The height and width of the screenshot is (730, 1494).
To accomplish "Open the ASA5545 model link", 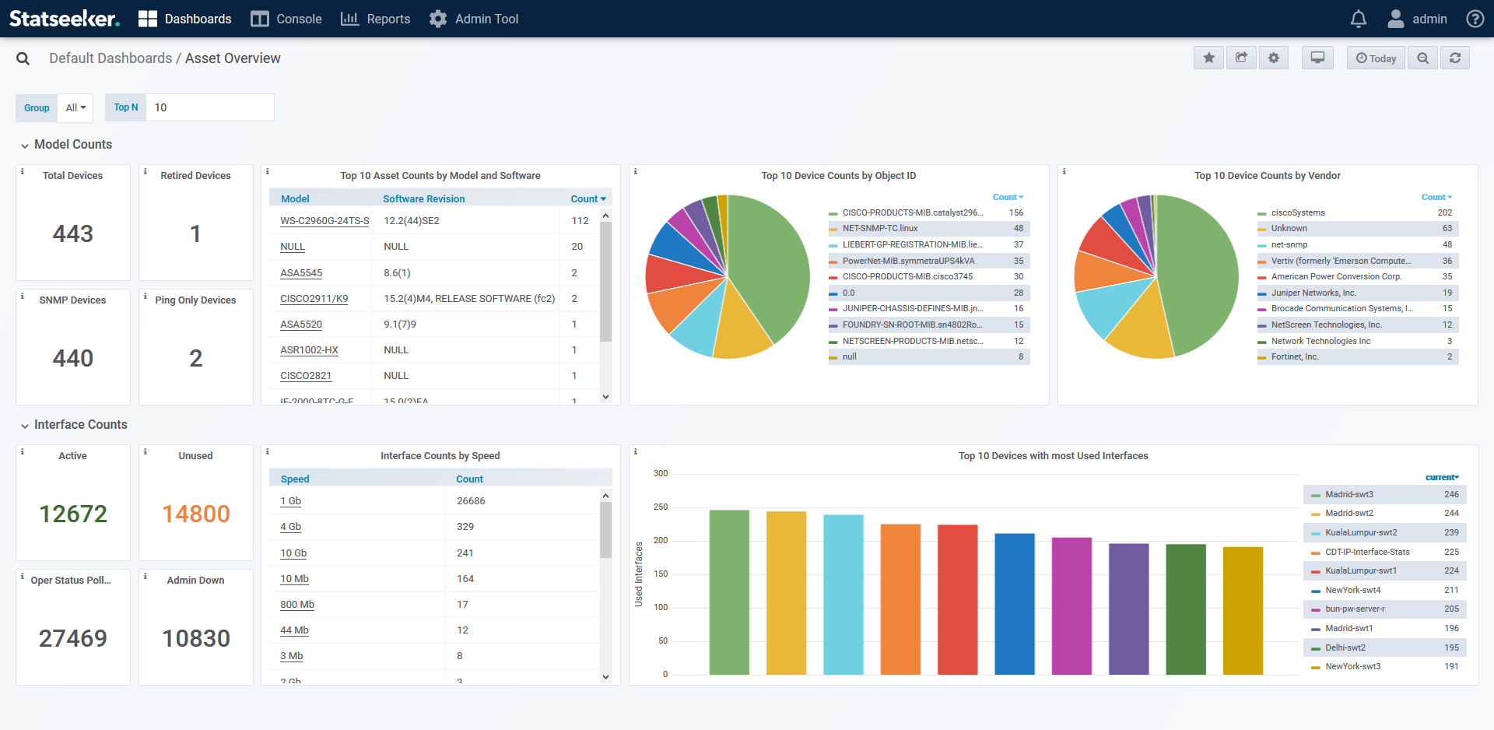I will pyautogui.click(x=301, y=273).
